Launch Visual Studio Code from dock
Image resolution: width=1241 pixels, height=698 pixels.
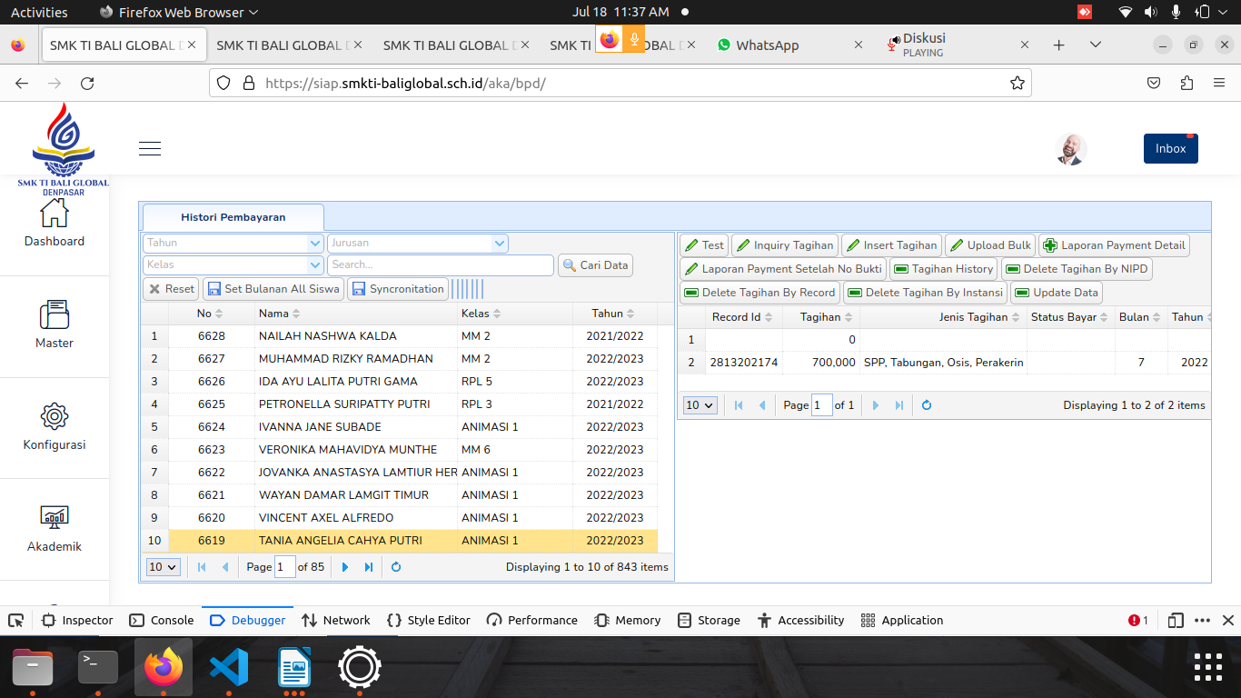pyautogui.click(x=229, y=668)
